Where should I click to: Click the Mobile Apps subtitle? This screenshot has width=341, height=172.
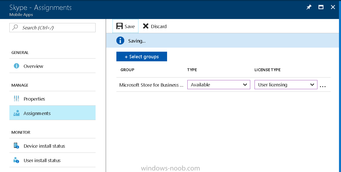21,14
